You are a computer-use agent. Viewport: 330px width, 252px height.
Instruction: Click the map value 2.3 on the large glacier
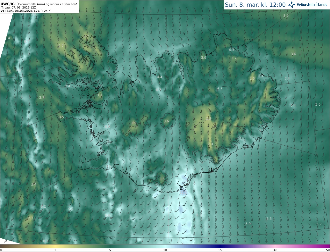pos(210,144)
